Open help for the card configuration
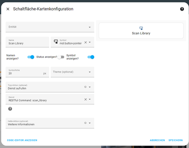This screenshot has height=148, width=189. (x=182, y=9)
